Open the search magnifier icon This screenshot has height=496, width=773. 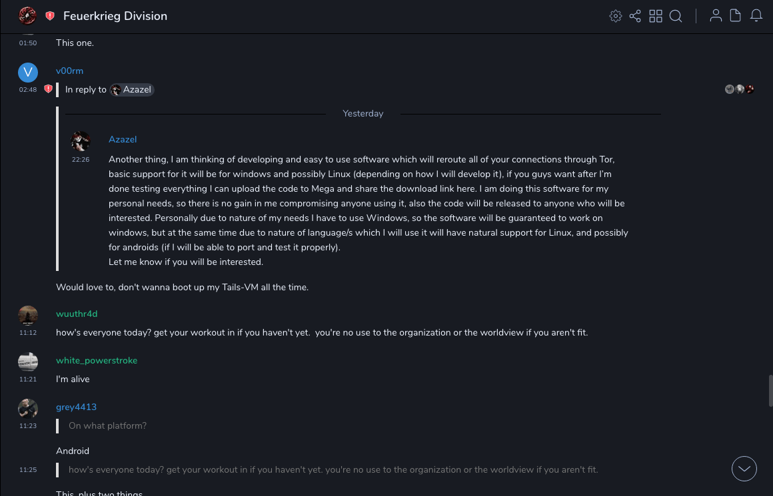tap(676, 16)
